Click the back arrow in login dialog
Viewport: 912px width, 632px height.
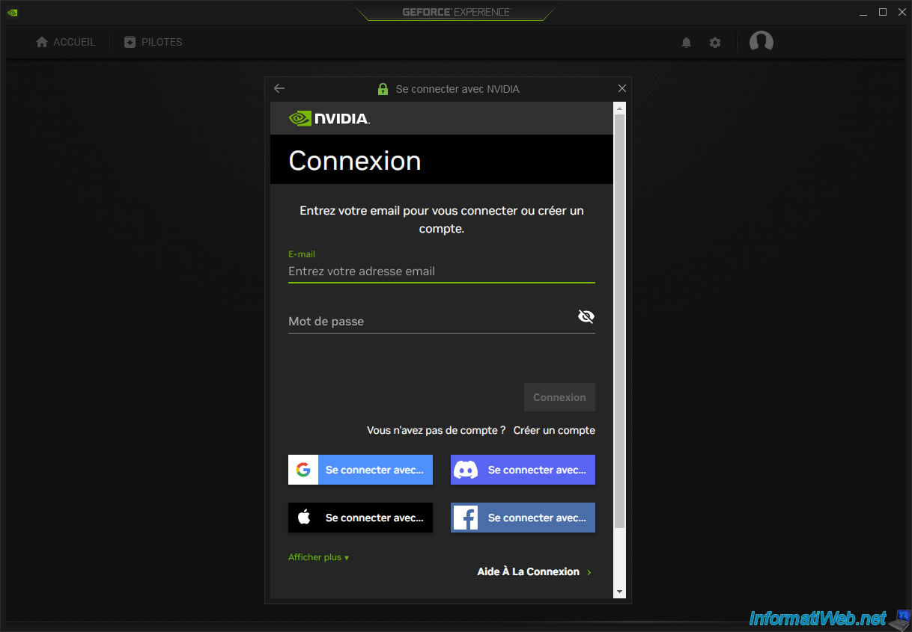click(x=279, y=88)
